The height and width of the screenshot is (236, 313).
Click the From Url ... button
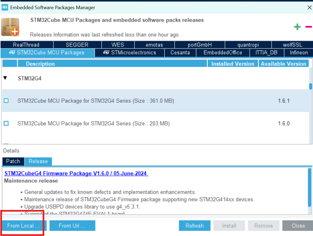coord(72,226)
